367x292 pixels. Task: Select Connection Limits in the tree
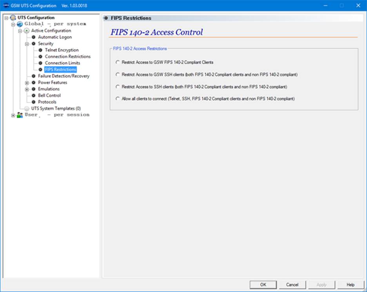[62, 63]
